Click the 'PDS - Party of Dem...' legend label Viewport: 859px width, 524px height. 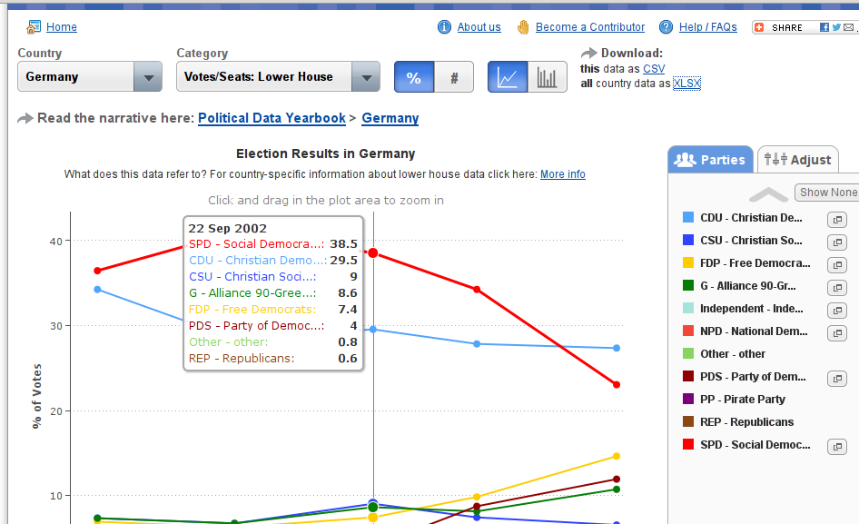coord(753,377)
